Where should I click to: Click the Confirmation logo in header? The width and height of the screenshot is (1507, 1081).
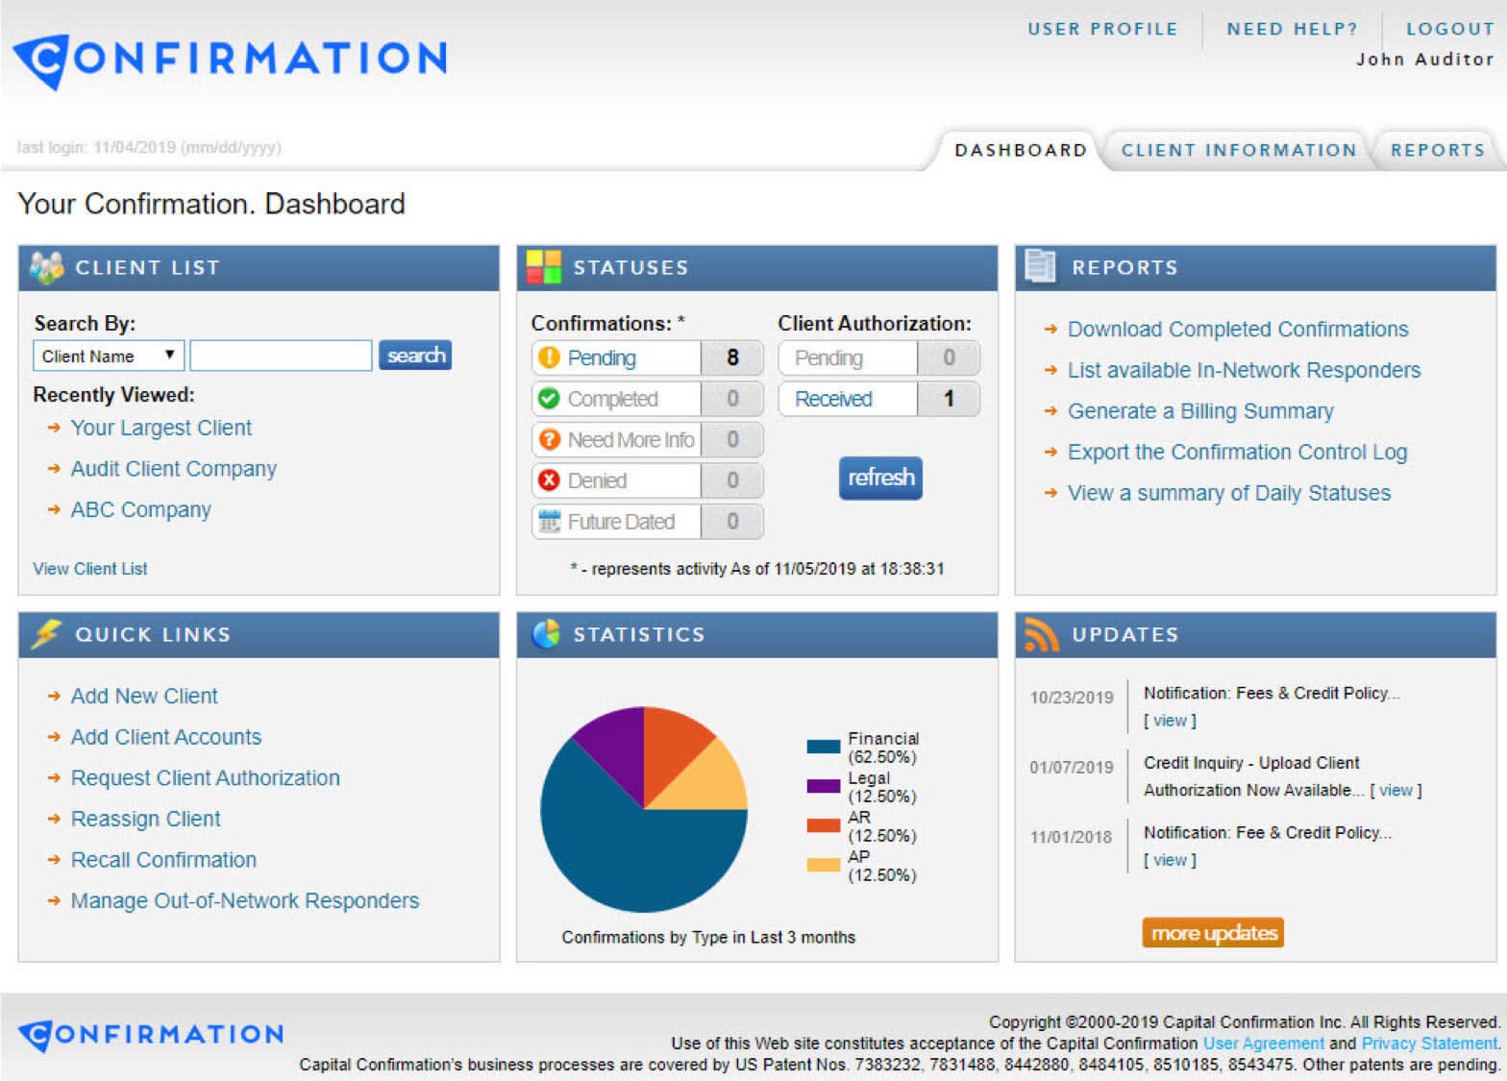231,60
